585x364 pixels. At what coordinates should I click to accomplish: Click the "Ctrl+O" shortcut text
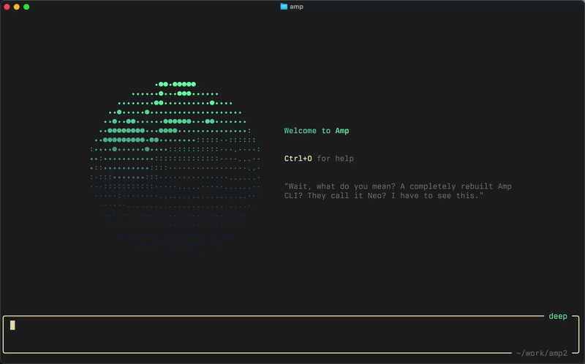298,159
